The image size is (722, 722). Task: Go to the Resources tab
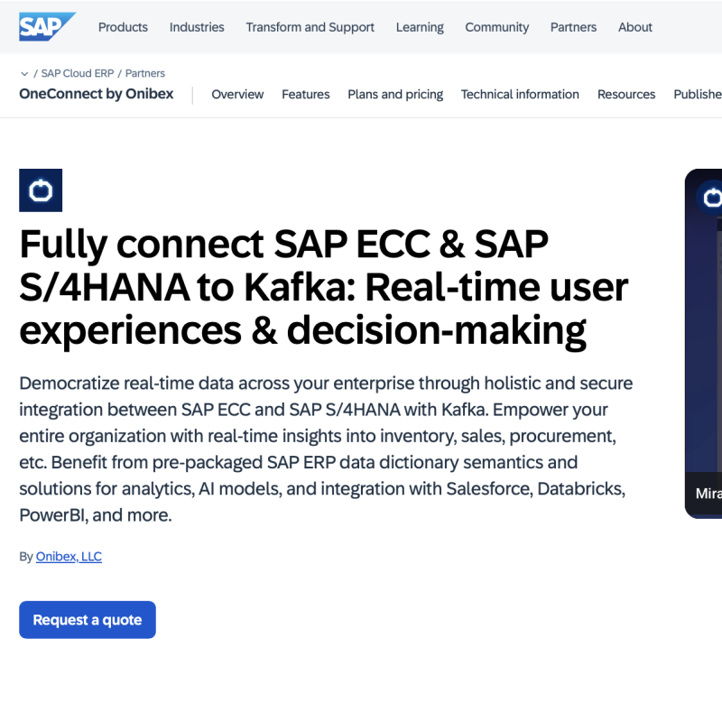click(x=626, y=94)
